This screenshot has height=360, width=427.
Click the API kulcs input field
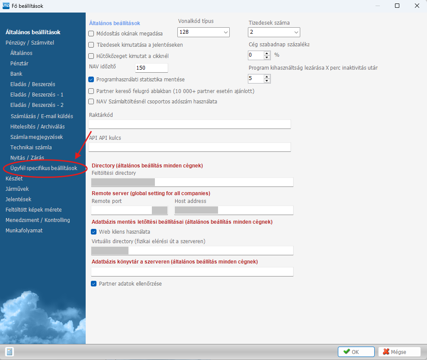tap(189, 148)
